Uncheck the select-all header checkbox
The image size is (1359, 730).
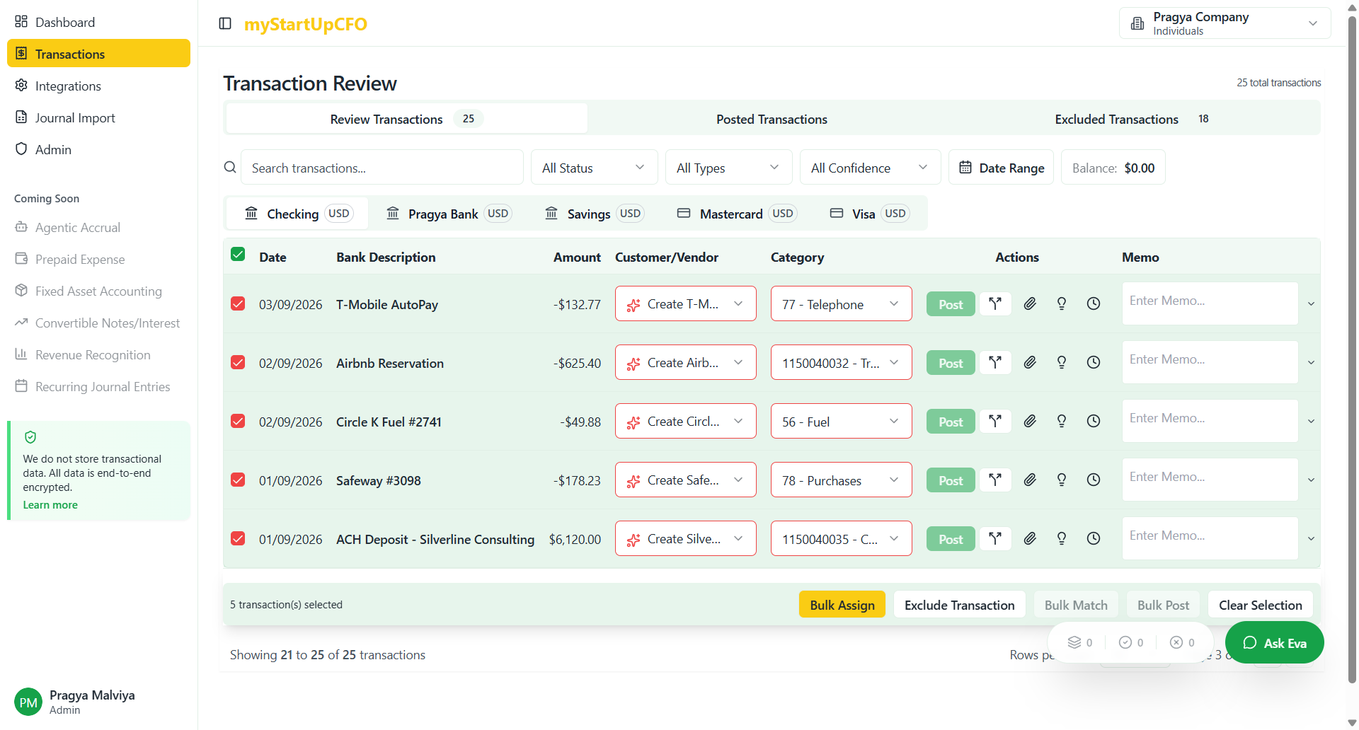[238, 255]
